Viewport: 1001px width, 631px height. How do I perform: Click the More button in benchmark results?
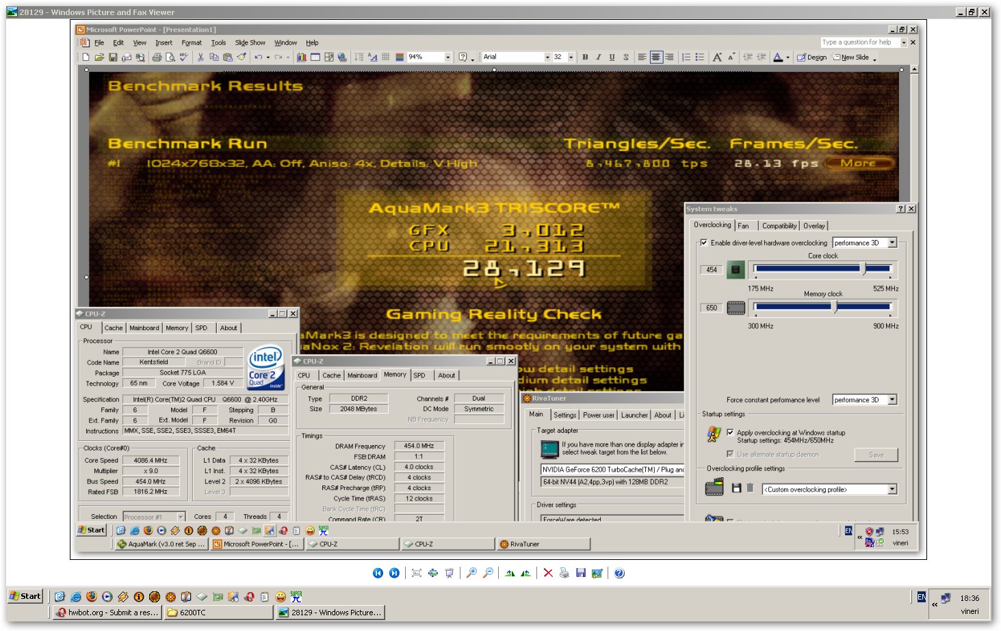[x=859, y=163]
